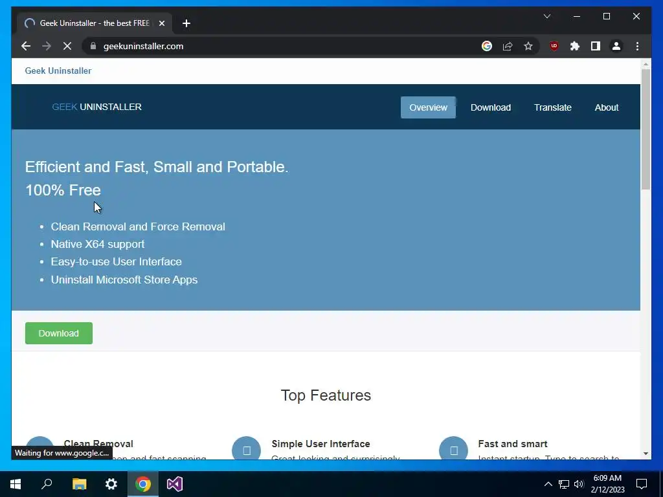
Task: Open File Explorer from taskbar
Action: pyautogui.click(x=79, y=484)
